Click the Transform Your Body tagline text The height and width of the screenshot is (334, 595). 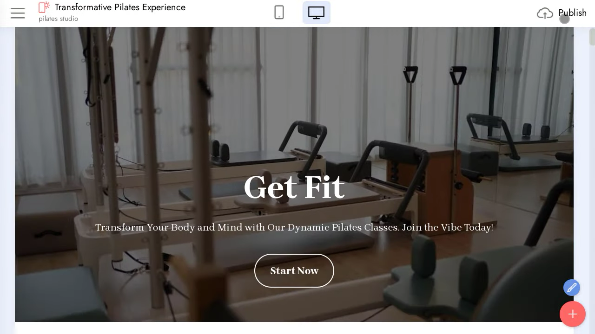[x=294, y=227]
